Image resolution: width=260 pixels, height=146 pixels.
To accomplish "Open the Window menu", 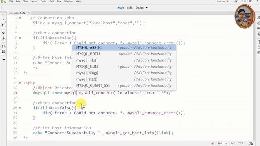I will (x=68, y=2).
